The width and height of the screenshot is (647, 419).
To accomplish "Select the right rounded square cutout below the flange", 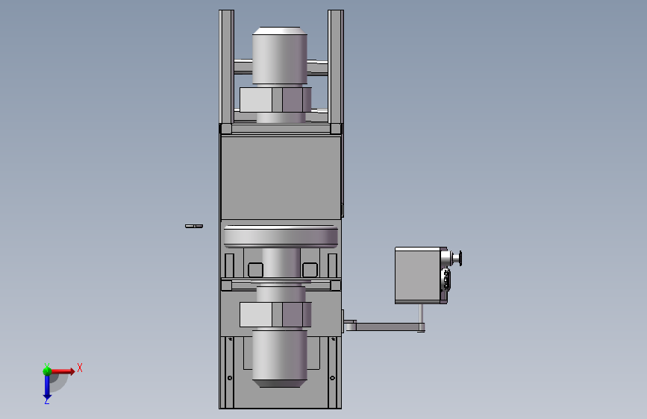I will (310, 270).
